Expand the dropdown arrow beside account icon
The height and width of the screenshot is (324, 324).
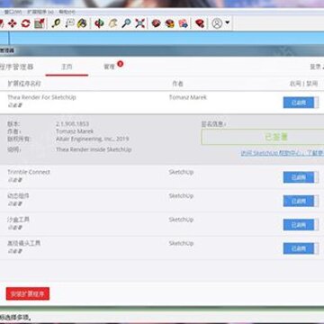(228, 22)
